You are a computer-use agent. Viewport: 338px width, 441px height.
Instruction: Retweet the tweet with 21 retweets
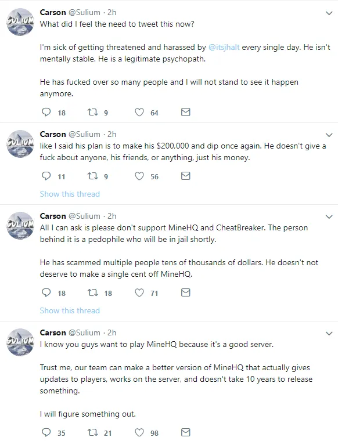point(92,432)
